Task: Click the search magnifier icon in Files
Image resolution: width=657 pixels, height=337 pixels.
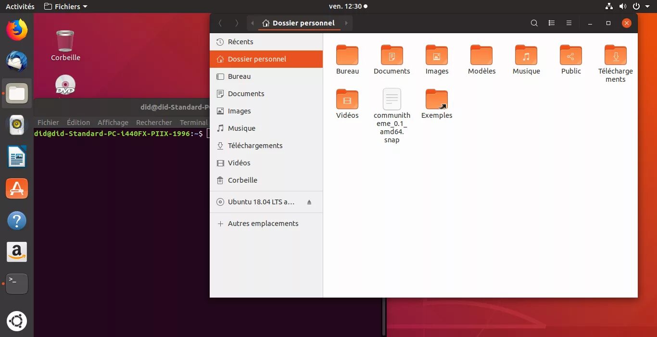Action: tap(534, 23)
